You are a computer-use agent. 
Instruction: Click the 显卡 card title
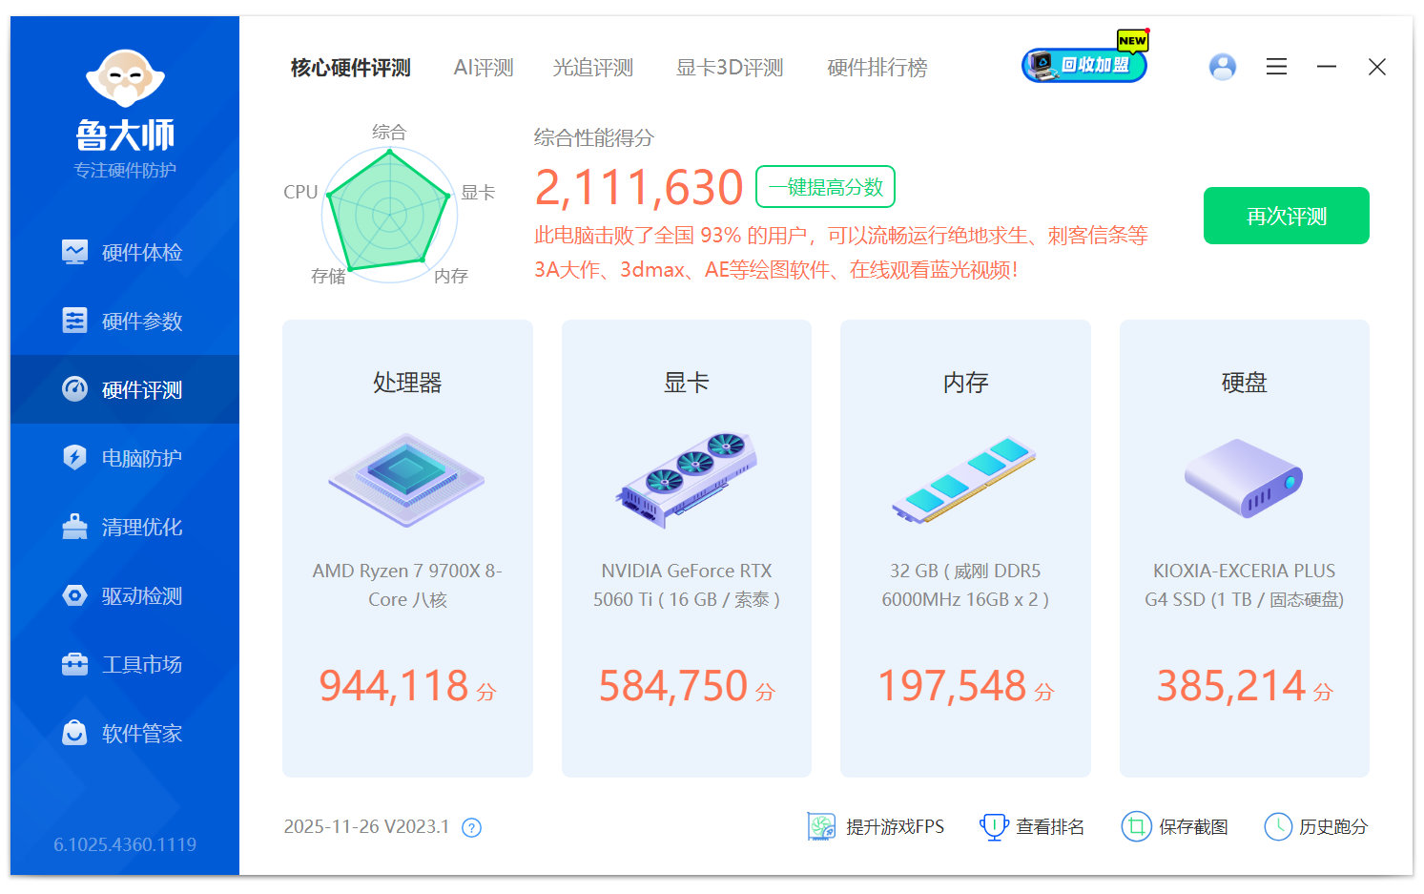[687, 383]
